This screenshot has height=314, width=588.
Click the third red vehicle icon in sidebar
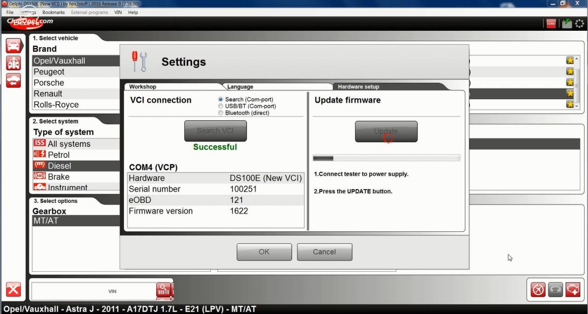click(13, 80)
